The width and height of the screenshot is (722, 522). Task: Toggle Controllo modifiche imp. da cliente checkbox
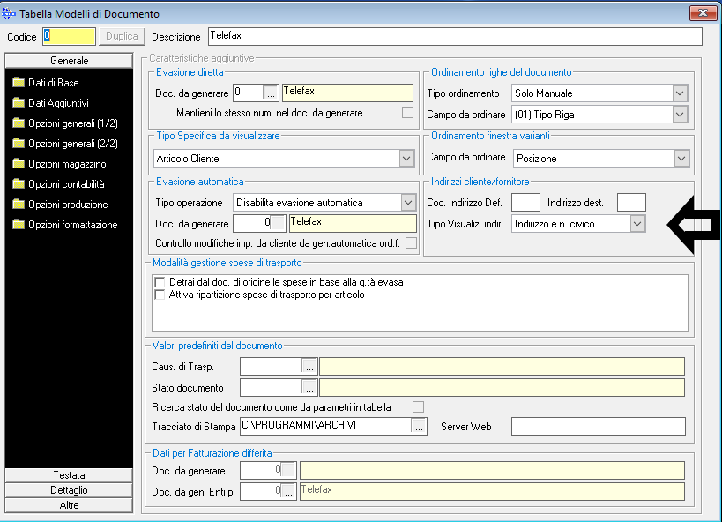pos(411,243)
